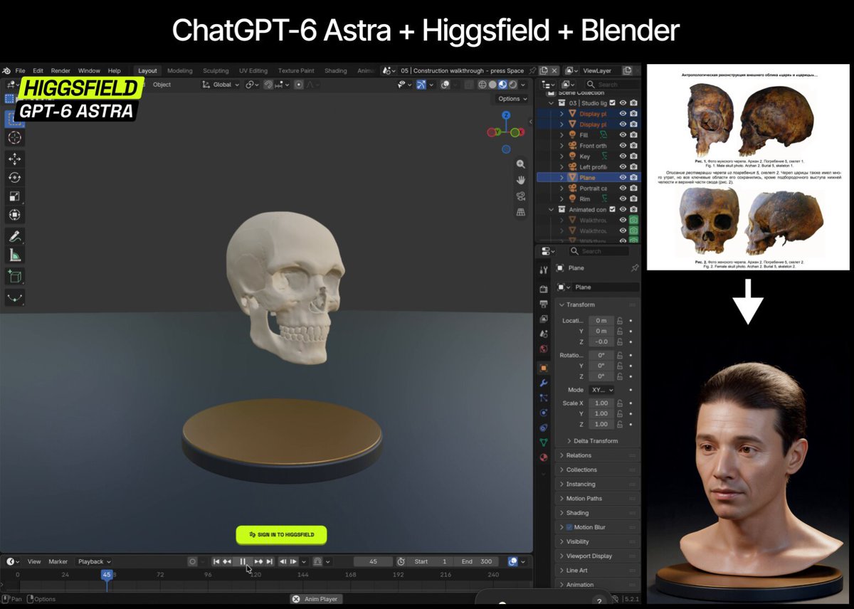Select the Measure tool
The height and width of the screenshot is (609, 854).
15,255
